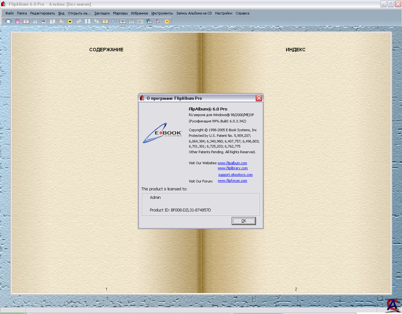Visit the www.flipforum.com link
Screen dimensions: 402x314
pos(232,181)
